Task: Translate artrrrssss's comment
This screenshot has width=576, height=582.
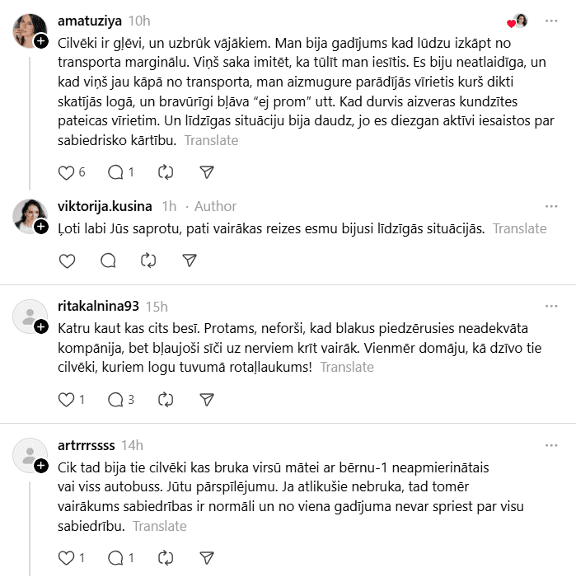Action: (x=160, y=526)
